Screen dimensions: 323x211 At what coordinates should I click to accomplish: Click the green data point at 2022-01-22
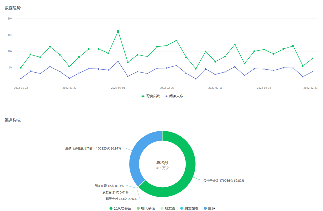(21, 68)
